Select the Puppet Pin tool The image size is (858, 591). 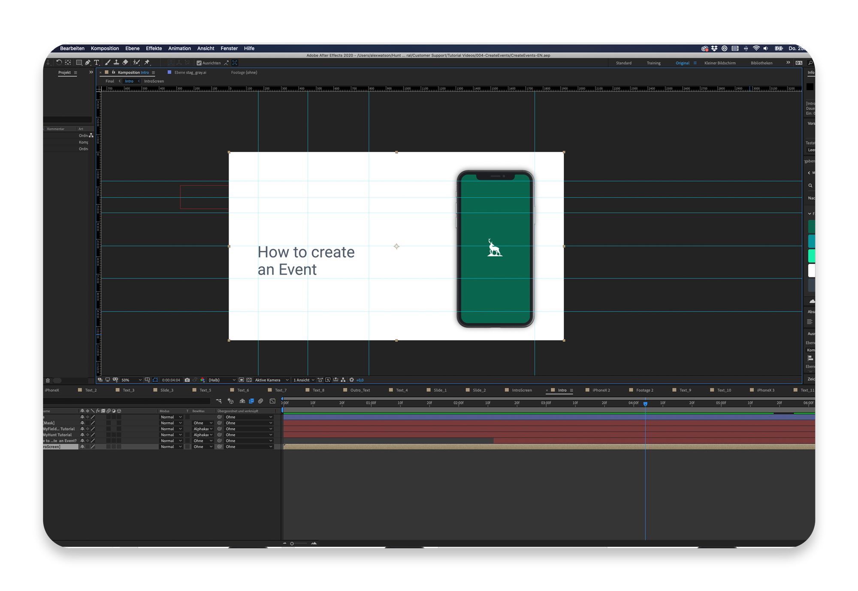coord(147,63)
